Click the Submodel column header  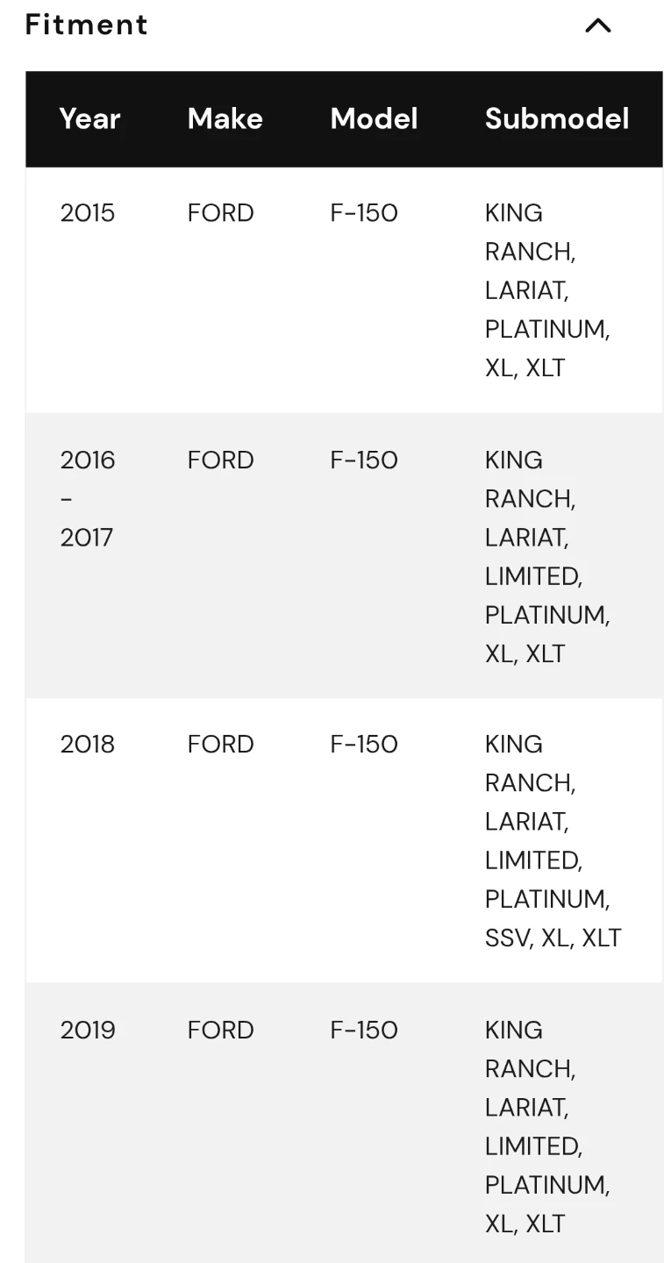tap(557, 118)
